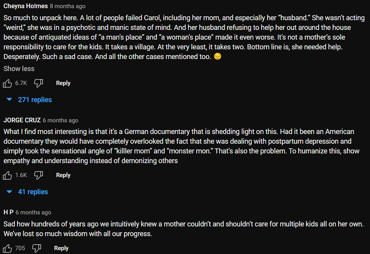Expand the 41 replies thread
Viewport: 370px width, 254px height.
click(33, 192)
